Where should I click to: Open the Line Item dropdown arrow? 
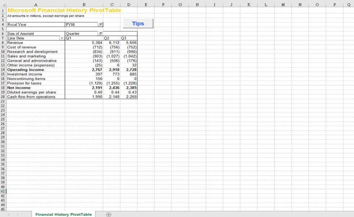point(62,38)
